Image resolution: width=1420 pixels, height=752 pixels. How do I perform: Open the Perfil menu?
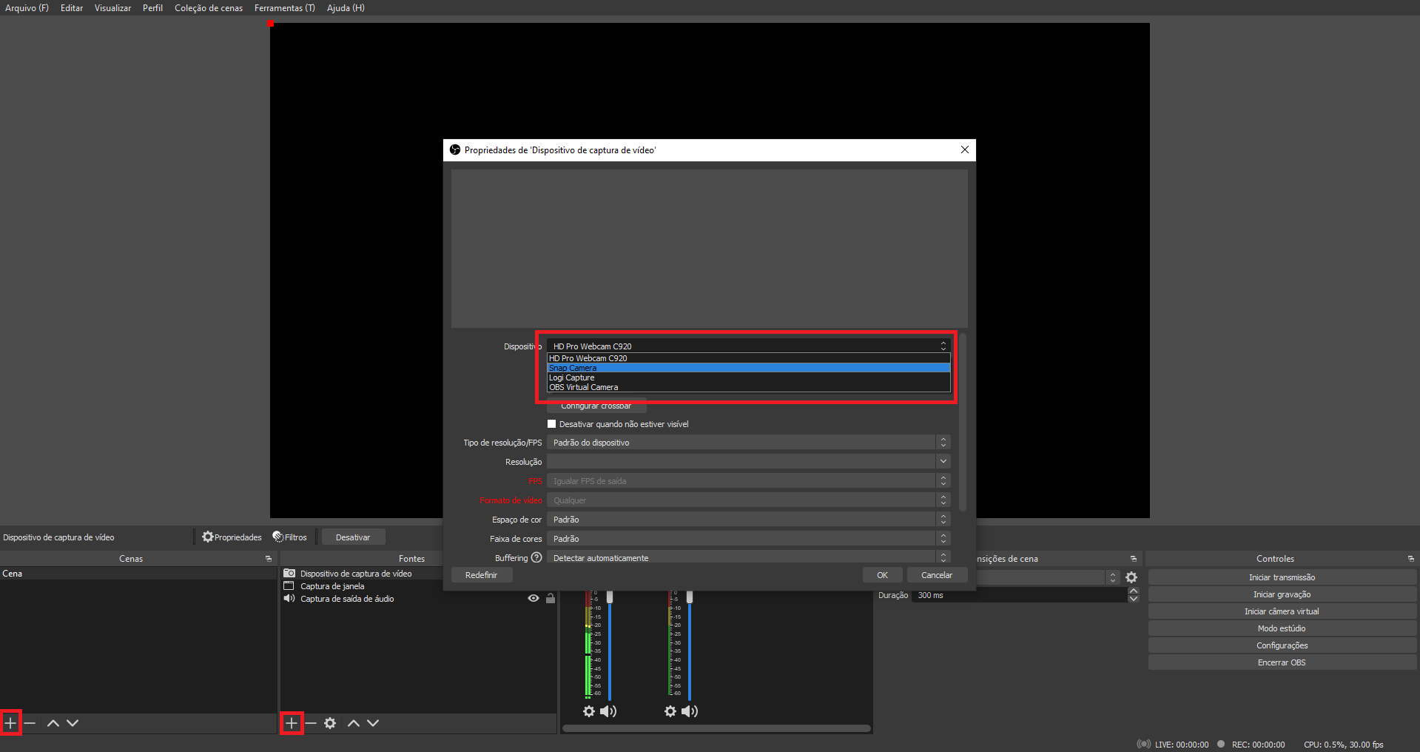(152, 8)
